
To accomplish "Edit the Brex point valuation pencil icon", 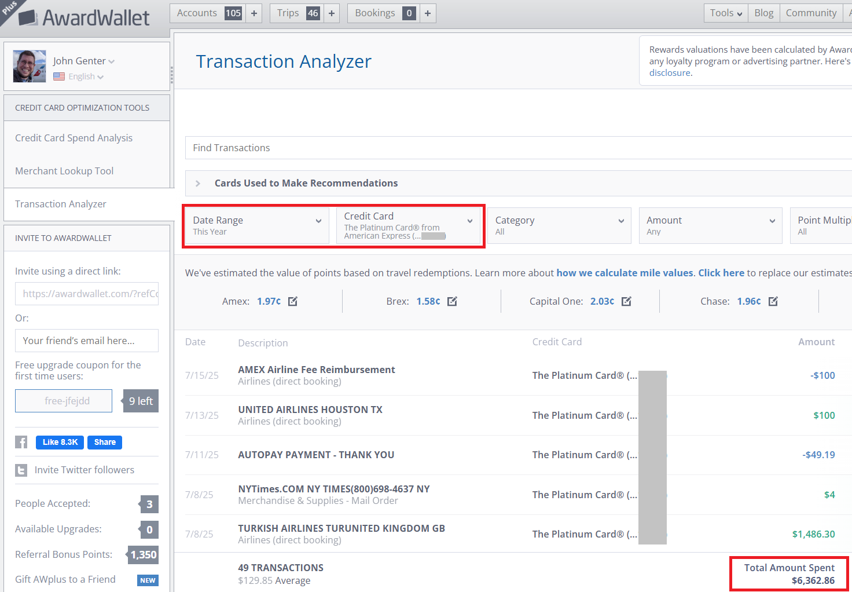I will point(452,301).
